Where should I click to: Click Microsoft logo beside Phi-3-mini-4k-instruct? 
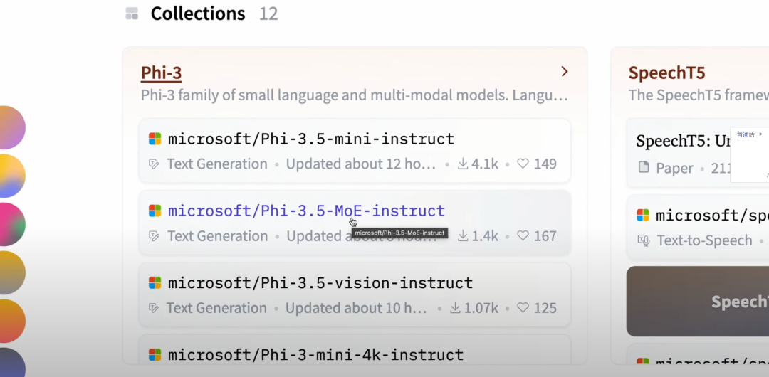point(155,354)
